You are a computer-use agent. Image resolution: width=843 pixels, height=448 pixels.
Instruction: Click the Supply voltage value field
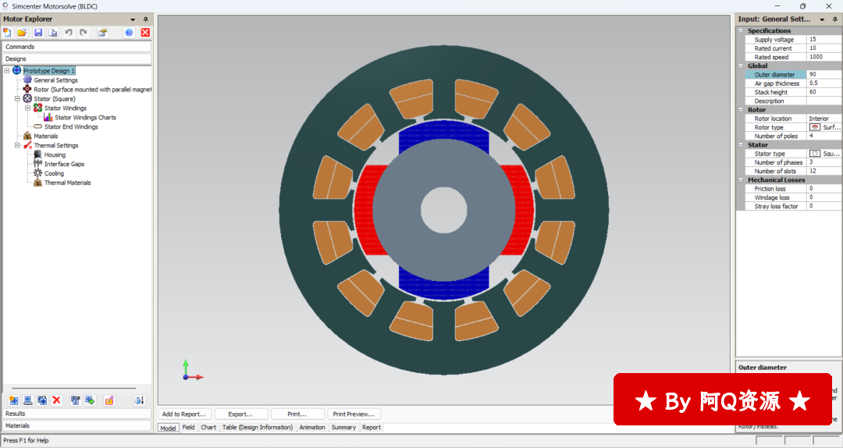pyautogui.click(x=822, y=40)
